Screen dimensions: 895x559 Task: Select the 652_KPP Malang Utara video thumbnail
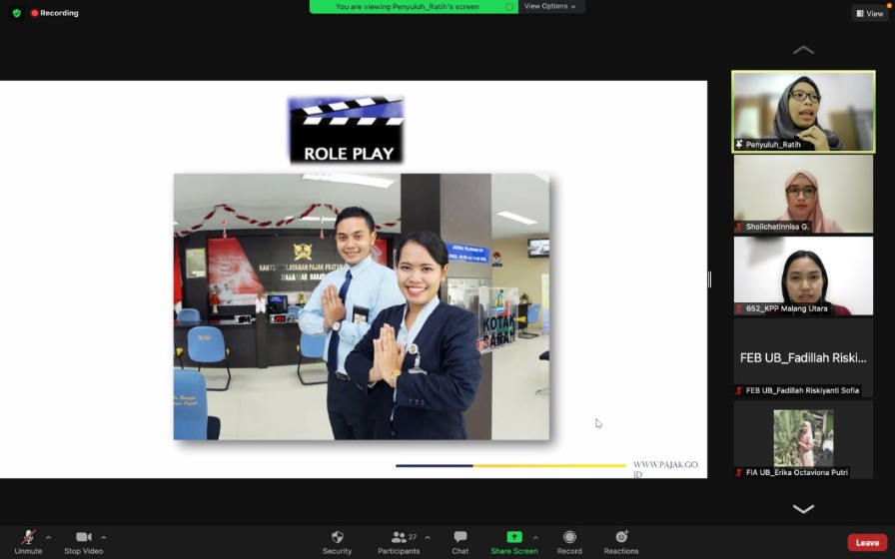click(x=803, y=276)
